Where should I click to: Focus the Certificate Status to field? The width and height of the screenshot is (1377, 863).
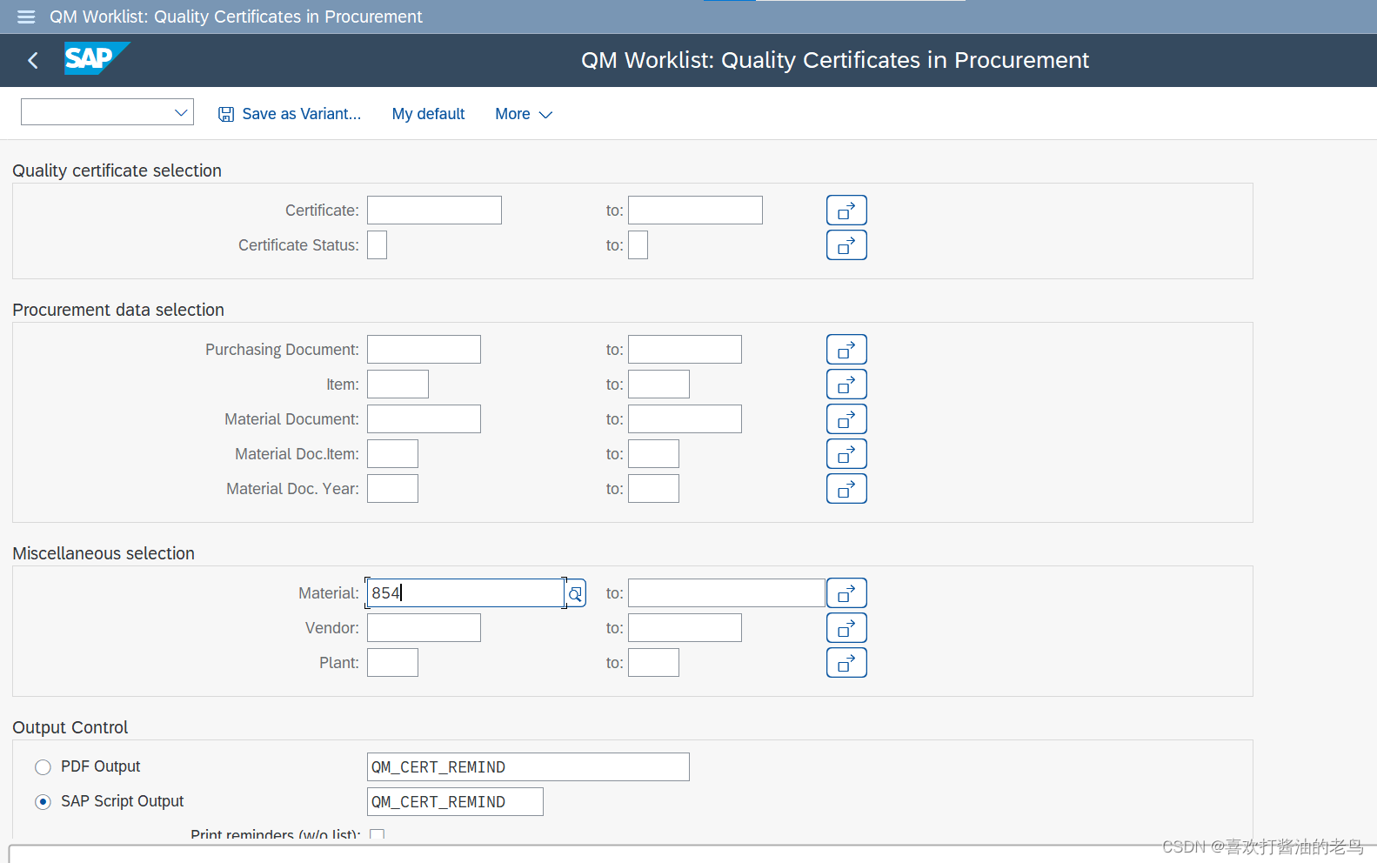(638, 245)
